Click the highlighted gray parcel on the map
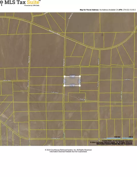The width and height of the screenshot is (137, 177). click(x=72, y=81)
